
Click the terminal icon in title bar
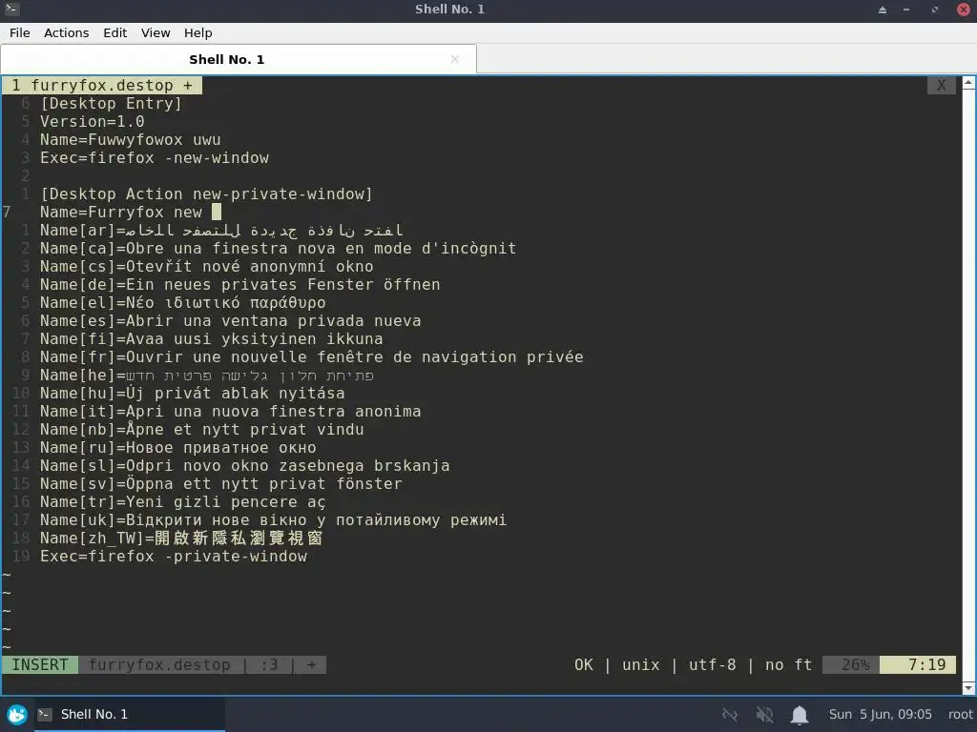11,10
